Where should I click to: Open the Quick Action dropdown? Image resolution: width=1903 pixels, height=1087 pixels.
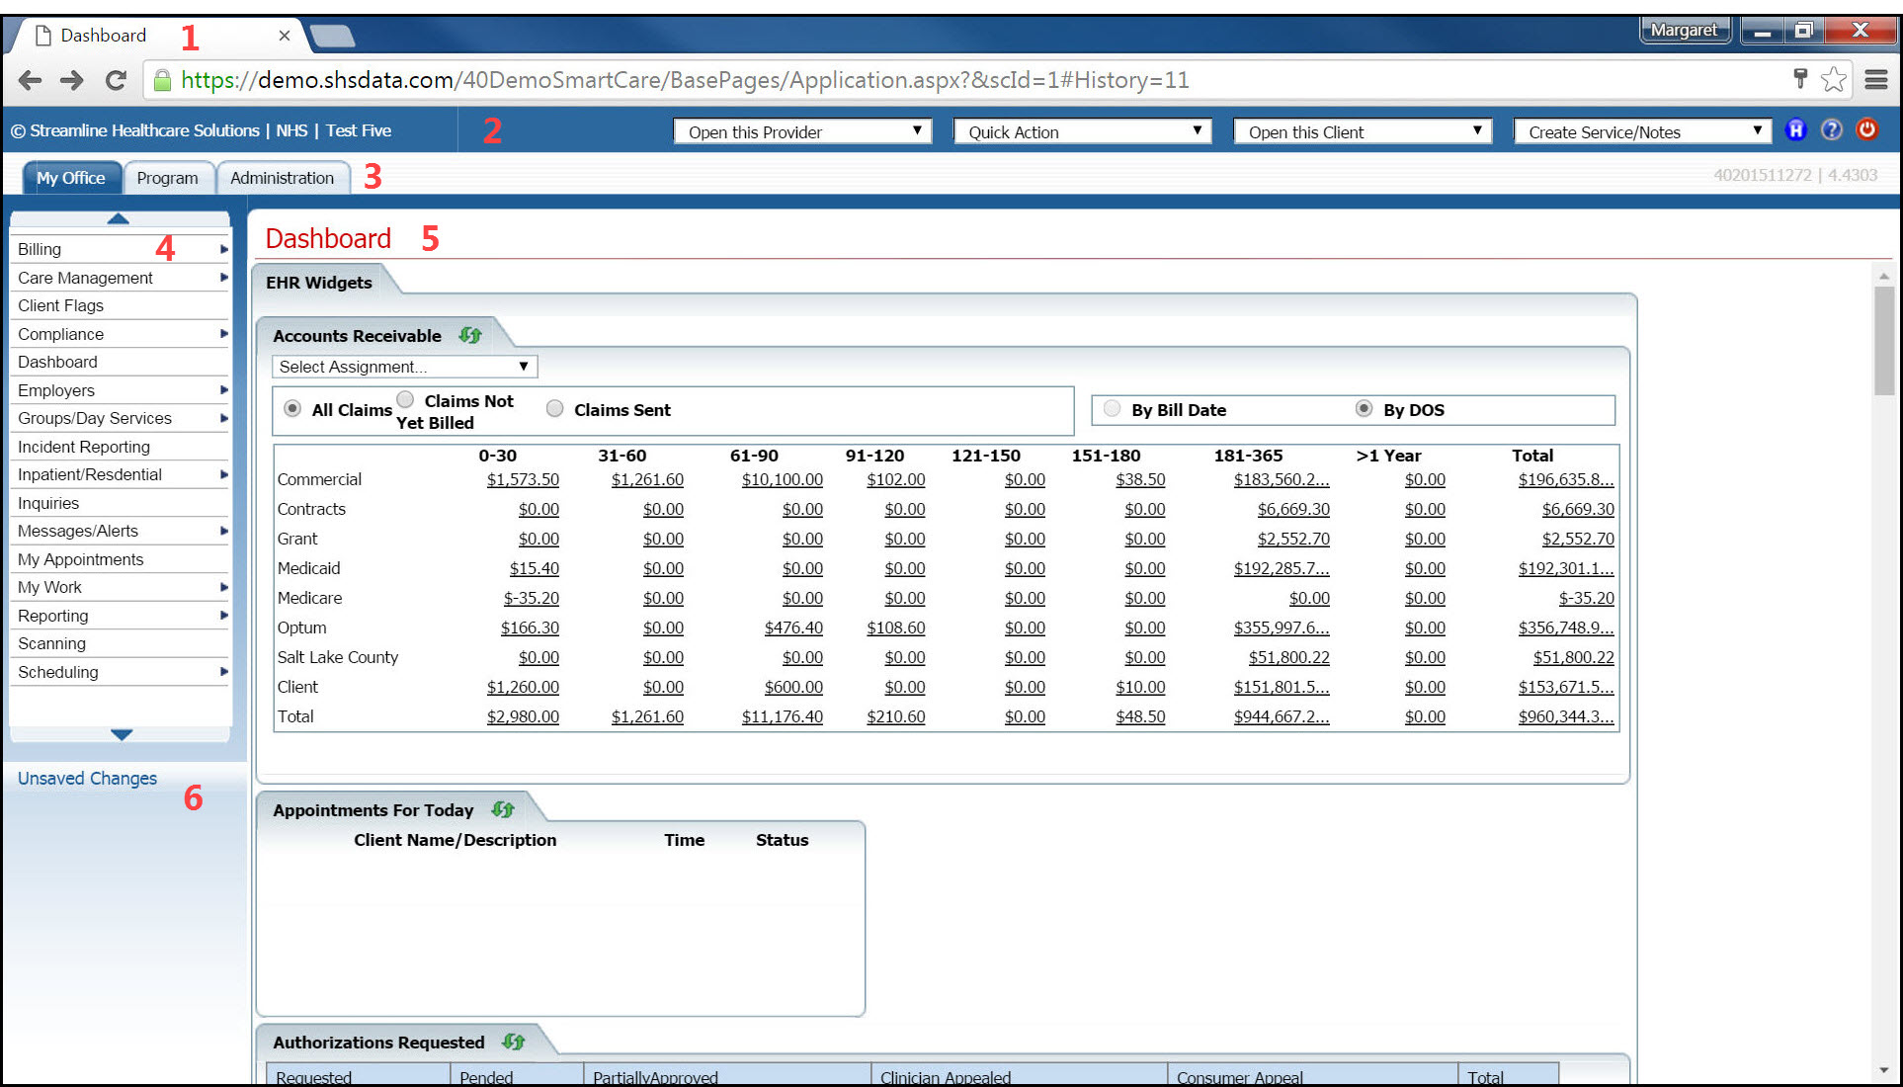pos(1082,131)
